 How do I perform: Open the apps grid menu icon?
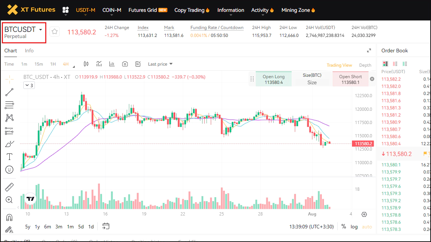(65, 10)
